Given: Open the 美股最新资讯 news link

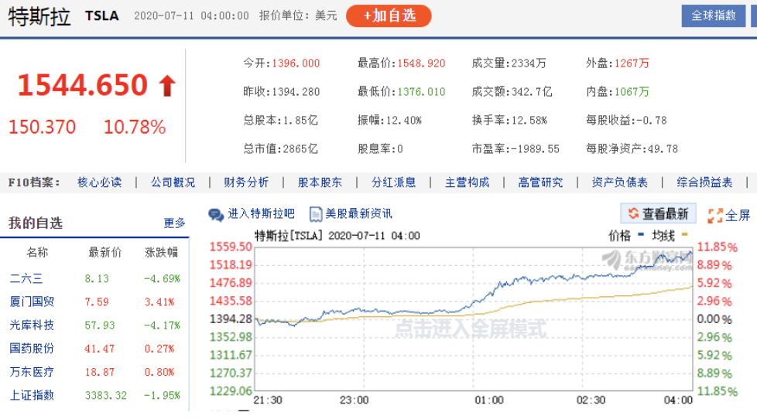Looking at the screenshot, I should (358, 213).
